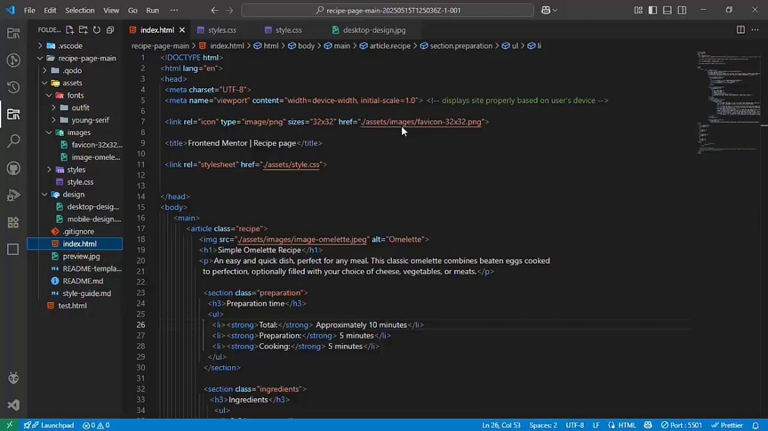Collapse the fonts folder
Screen dimensions: 768x431
[49, 95]
